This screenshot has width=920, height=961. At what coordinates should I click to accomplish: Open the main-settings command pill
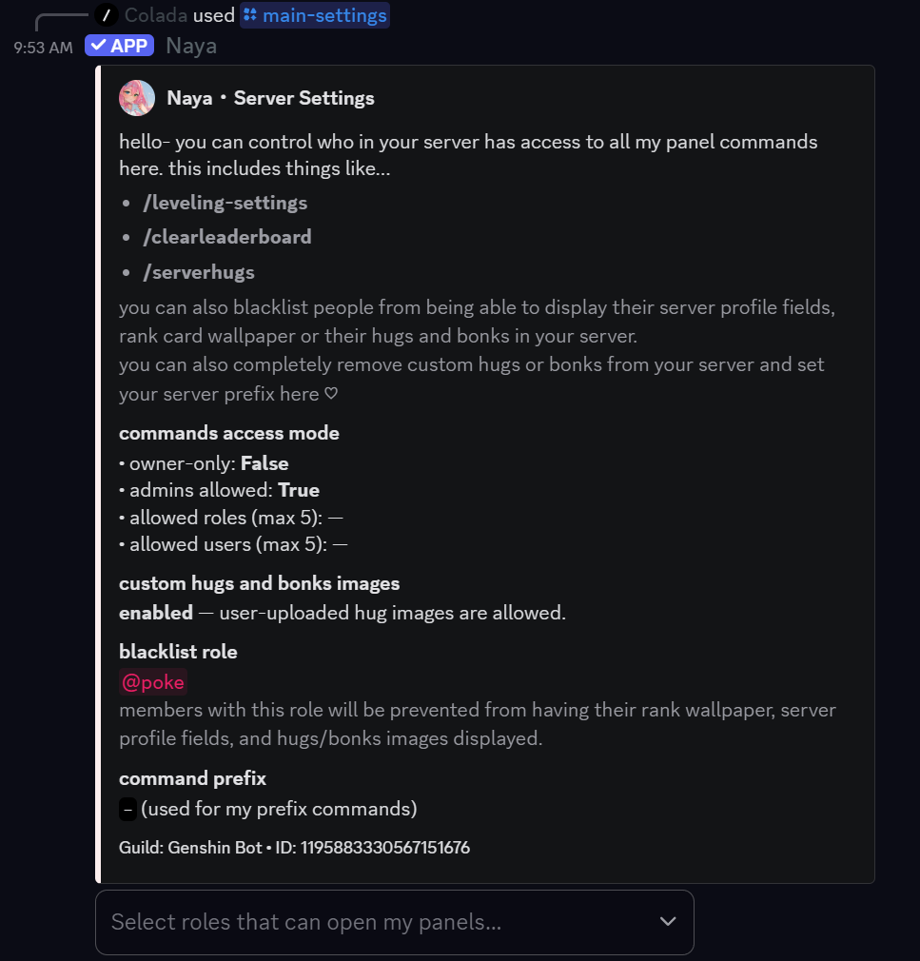point(314,14)
